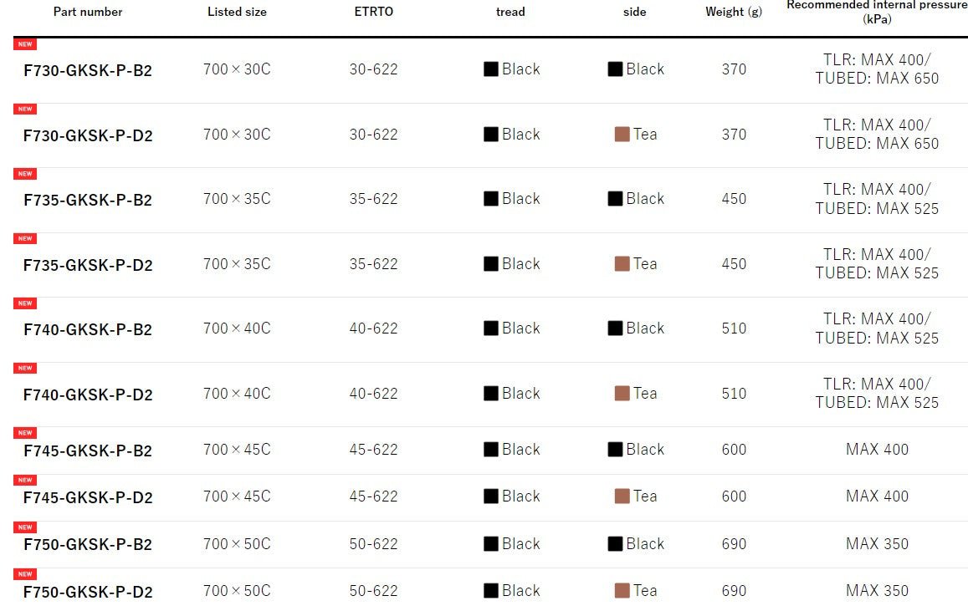
Task: Click NEW badge above F745-GKSK-P-D2
Action: tap(25, 481)
